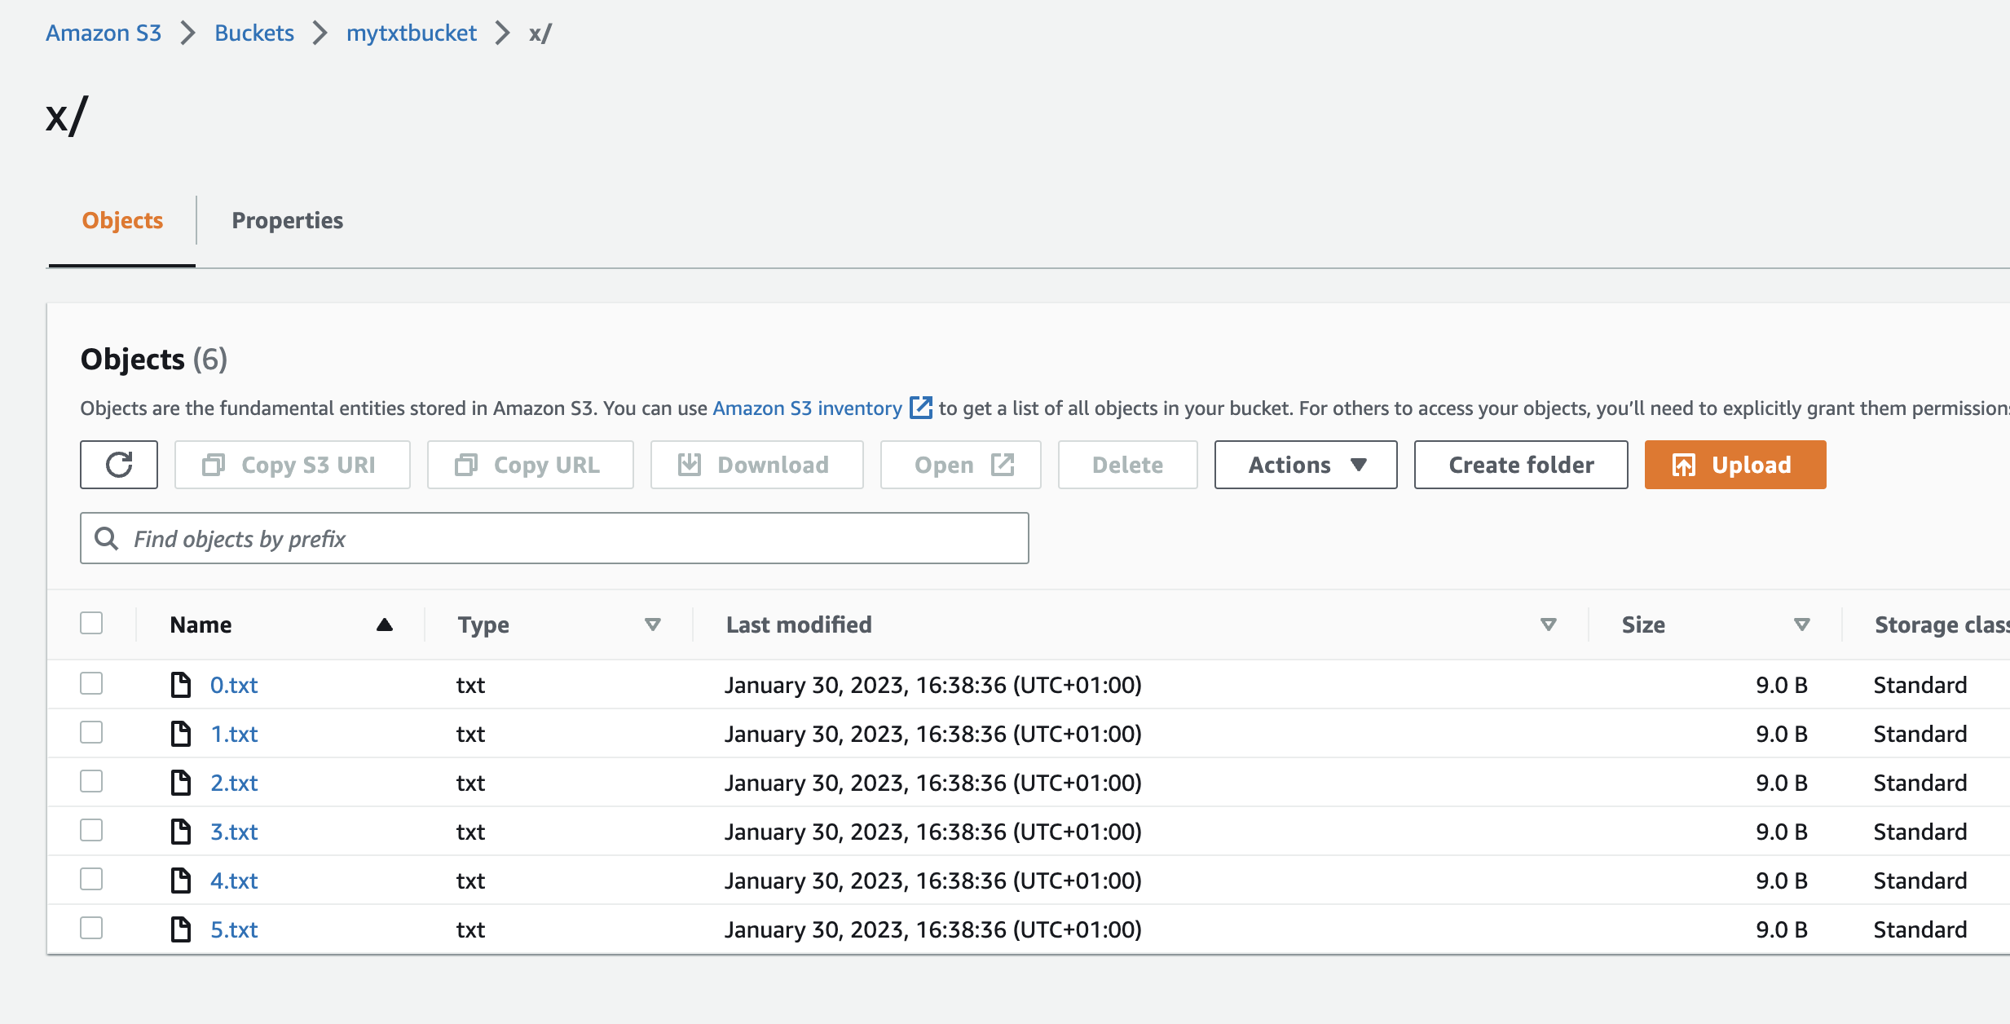The width and height of the screenshot is (2010, 1024).
Task: Click the file icon next to 0.txt
Action: pos(180,685)
